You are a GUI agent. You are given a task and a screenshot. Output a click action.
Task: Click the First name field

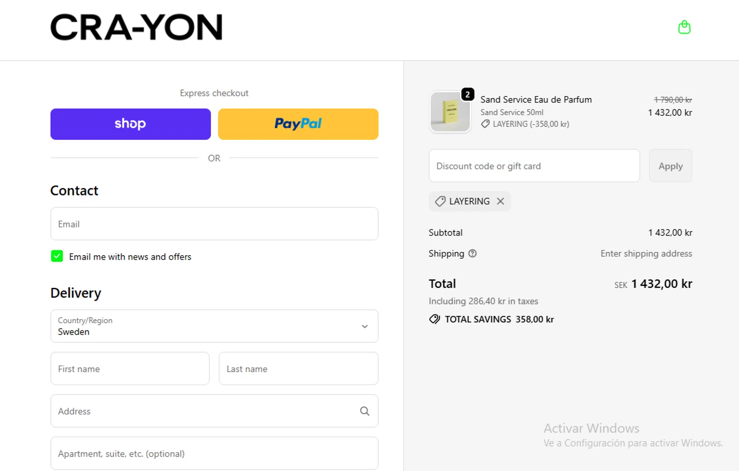(130, 369)
